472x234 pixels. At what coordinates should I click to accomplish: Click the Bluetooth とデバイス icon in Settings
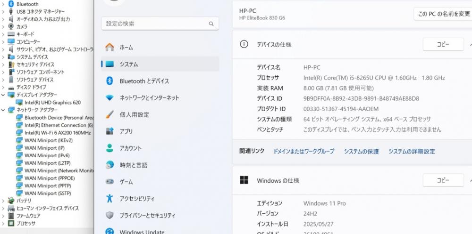click(x=110, y=81)
